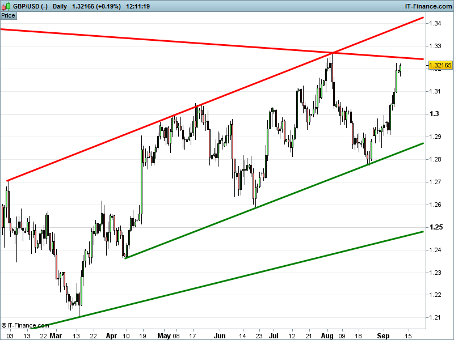The width and height of the screenshot is (454, 340).
Task: Click the 12:11:19 clock time
Action: pos(138,6)
